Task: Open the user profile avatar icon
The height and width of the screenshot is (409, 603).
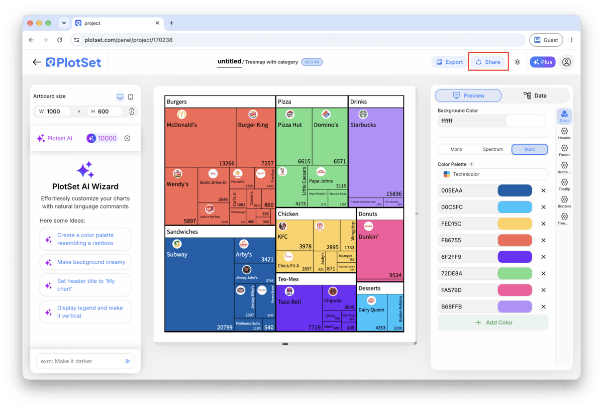Action: pyautogui.click(x=566, y=62)
